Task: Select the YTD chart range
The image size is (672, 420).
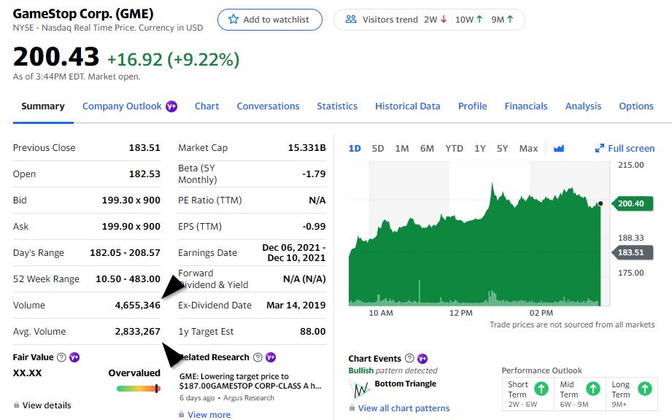Action: coord(455,149)
